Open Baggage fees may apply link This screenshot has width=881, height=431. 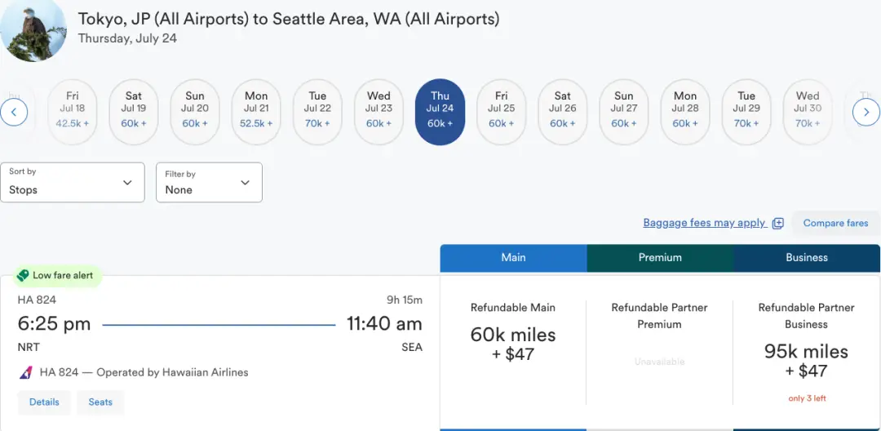click(x=704, y=223)
